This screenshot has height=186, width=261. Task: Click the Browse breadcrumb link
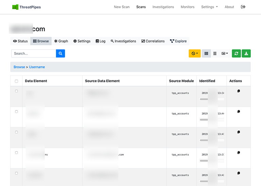click(x=19, y=67)
